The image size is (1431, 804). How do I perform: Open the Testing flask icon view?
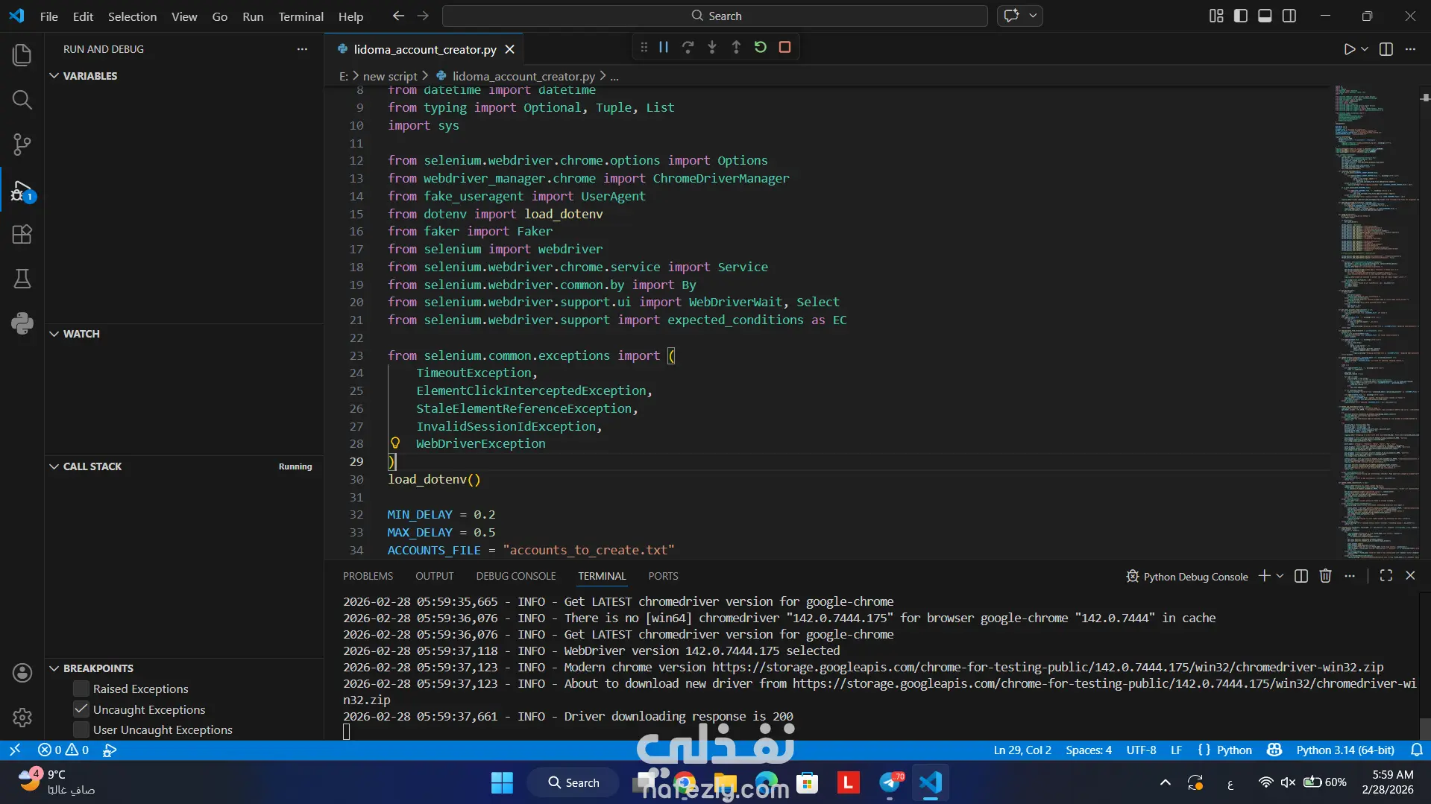(22, 279)
